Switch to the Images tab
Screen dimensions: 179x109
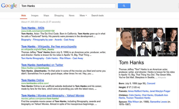(x=35, y=15)
